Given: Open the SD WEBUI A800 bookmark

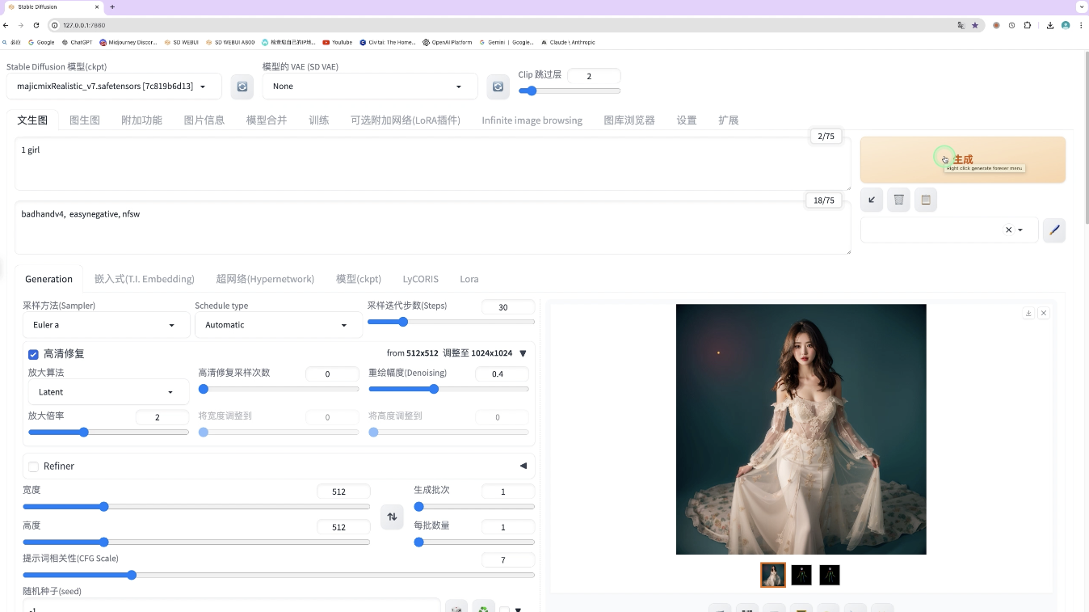Looking at the screenshot, I should tap(229, 42).
